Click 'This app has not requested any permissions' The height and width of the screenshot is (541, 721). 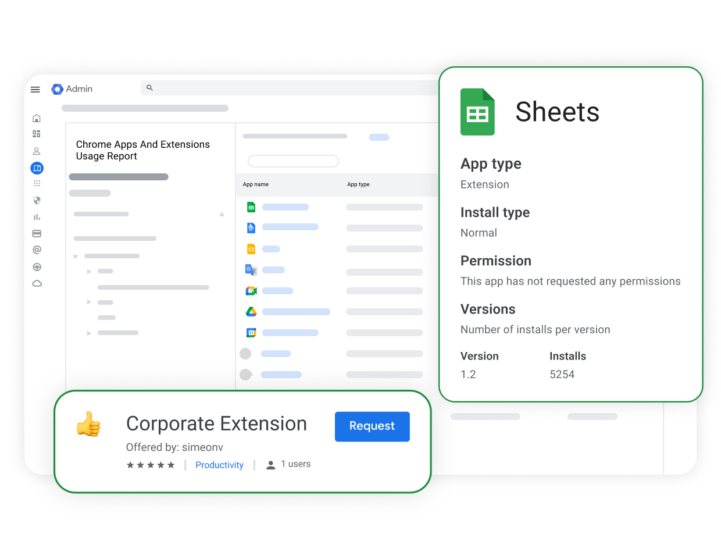tap(570, 281)
